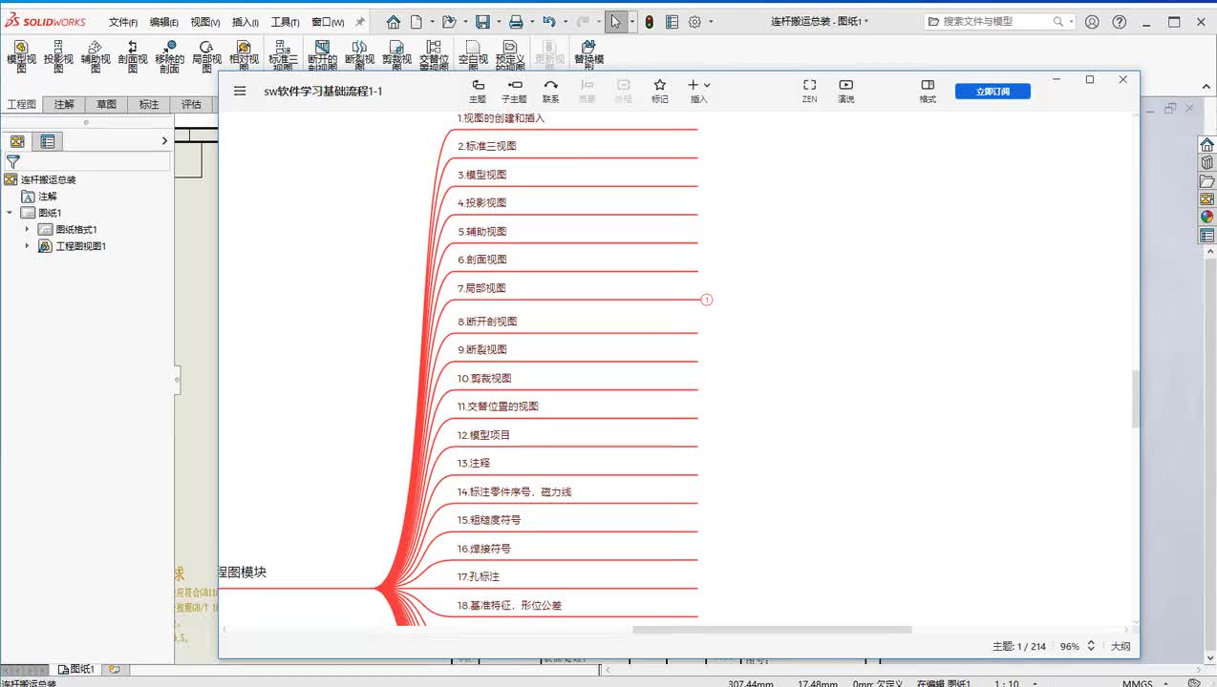Toggle the 格式 (Format) panel
Image resolution: width=1217 pixels, height=687 pixels.
click(x=928, y=91)
